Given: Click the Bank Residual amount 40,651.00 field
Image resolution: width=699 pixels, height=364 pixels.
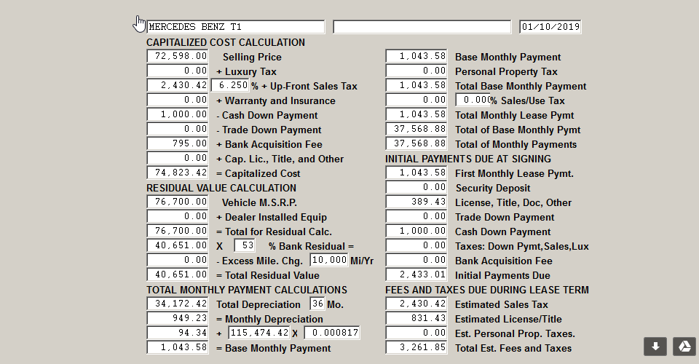Looking at the screenshot, I should (178, 245).
